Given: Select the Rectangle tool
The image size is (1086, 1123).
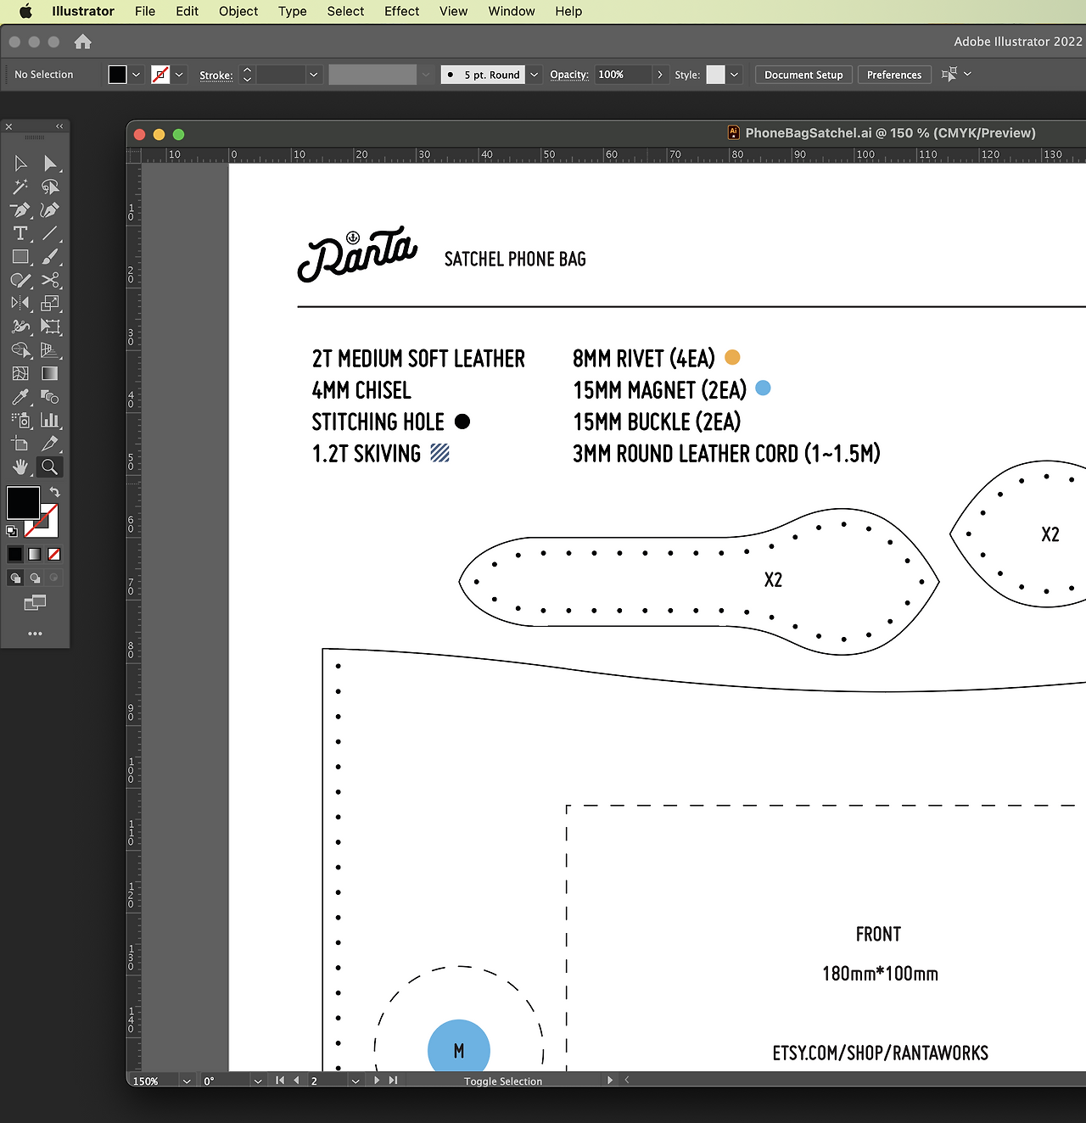Looking at the screenshot, I should (x=21, y=257).
